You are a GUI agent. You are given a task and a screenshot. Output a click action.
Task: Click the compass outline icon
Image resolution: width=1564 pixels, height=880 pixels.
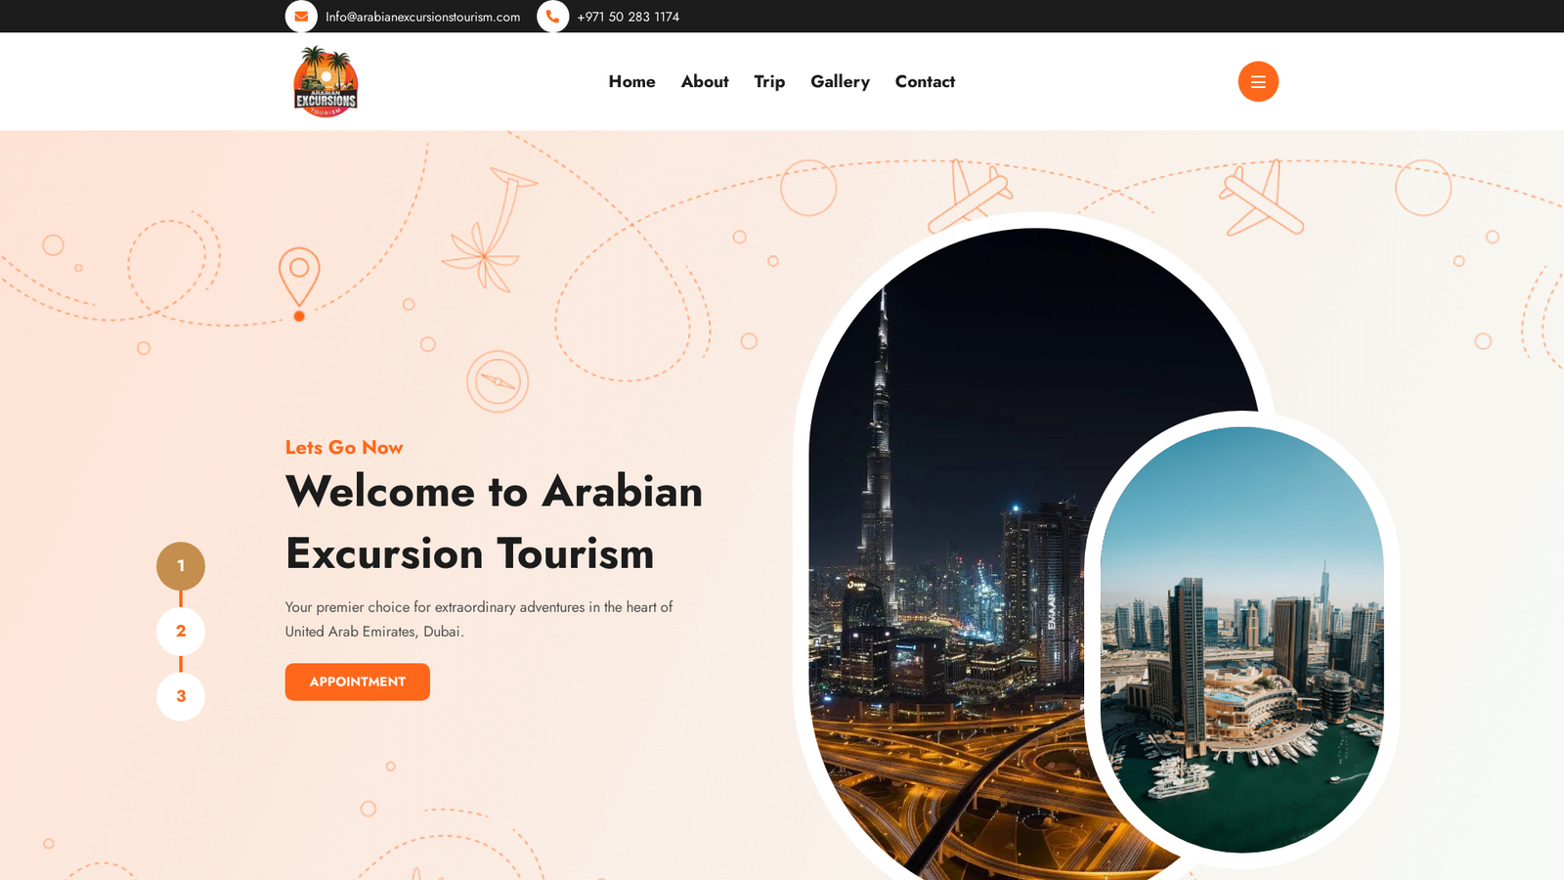tap(498, 381)
